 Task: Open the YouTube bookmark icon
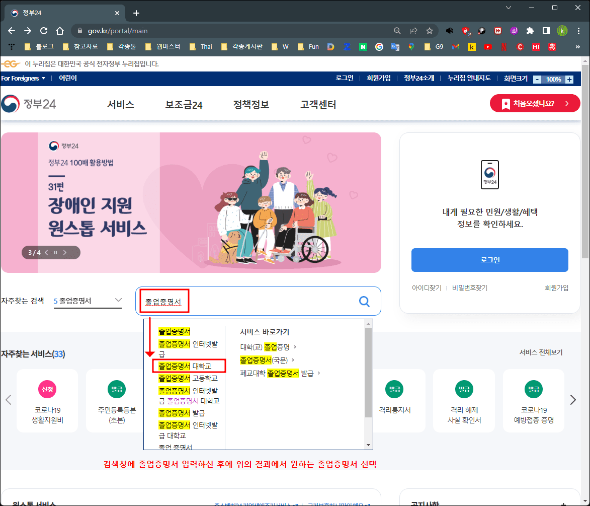click(488, 46)
